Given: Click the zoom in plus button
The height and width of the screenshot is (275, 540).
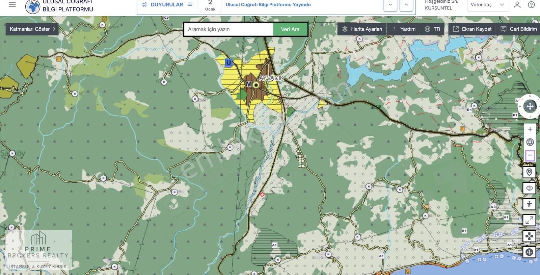Looking at the screenshot, I should [530, 129].
